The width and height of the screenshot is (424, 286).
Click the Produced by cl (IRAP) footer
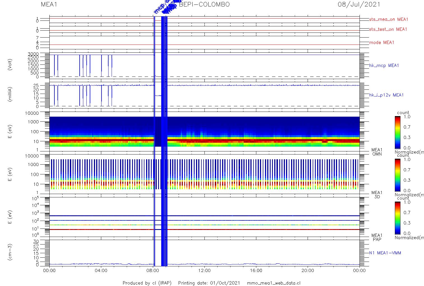click(147, 283)
